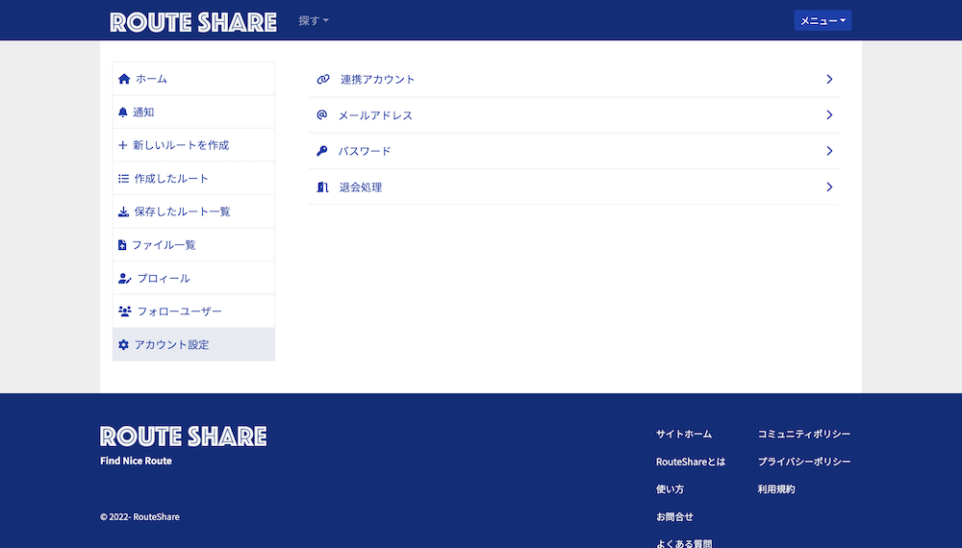
Task: Open the パスワード settings link
Action: tap(574, 151)
